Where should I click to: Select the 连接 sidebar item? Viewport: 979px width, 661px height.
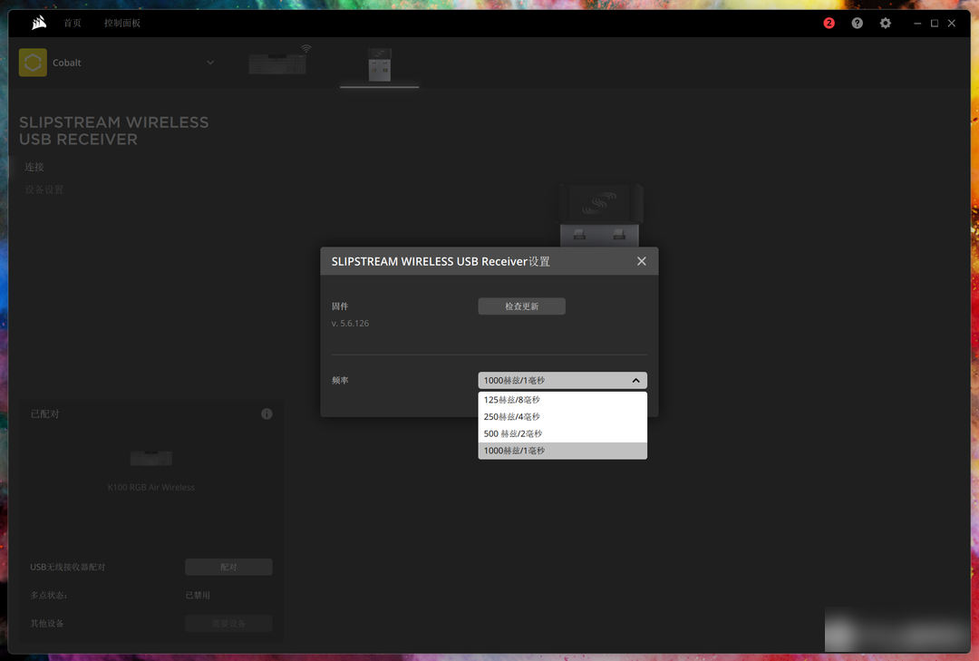34,167
